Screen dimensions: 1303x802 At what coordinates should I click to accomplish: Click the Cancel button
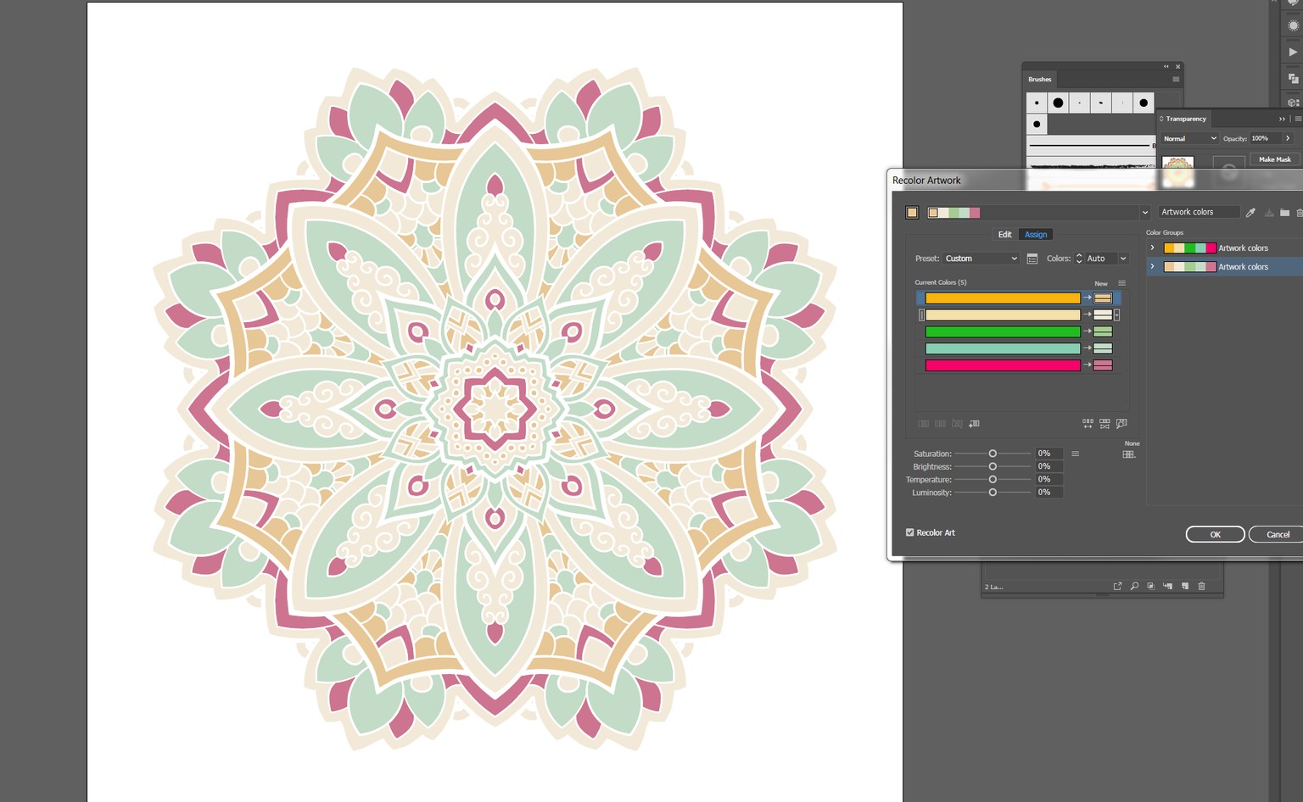tap(1278, 534)
